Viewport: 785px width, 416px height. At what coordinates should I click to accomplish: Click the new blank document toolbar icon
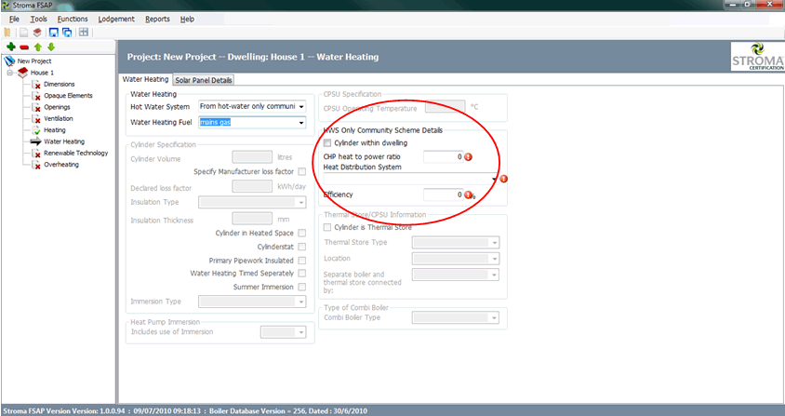23,33
